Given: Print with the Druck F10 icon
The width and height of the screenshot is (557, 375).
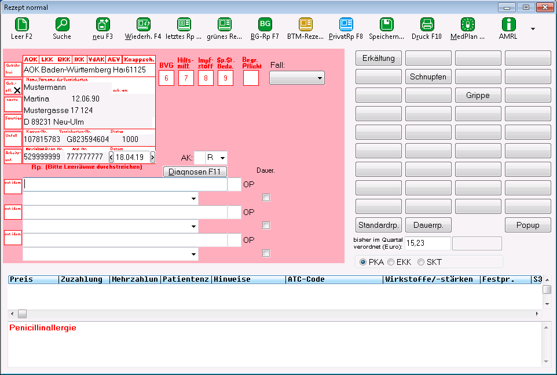Looking at the screenshot, I should (x=427, y=24).
